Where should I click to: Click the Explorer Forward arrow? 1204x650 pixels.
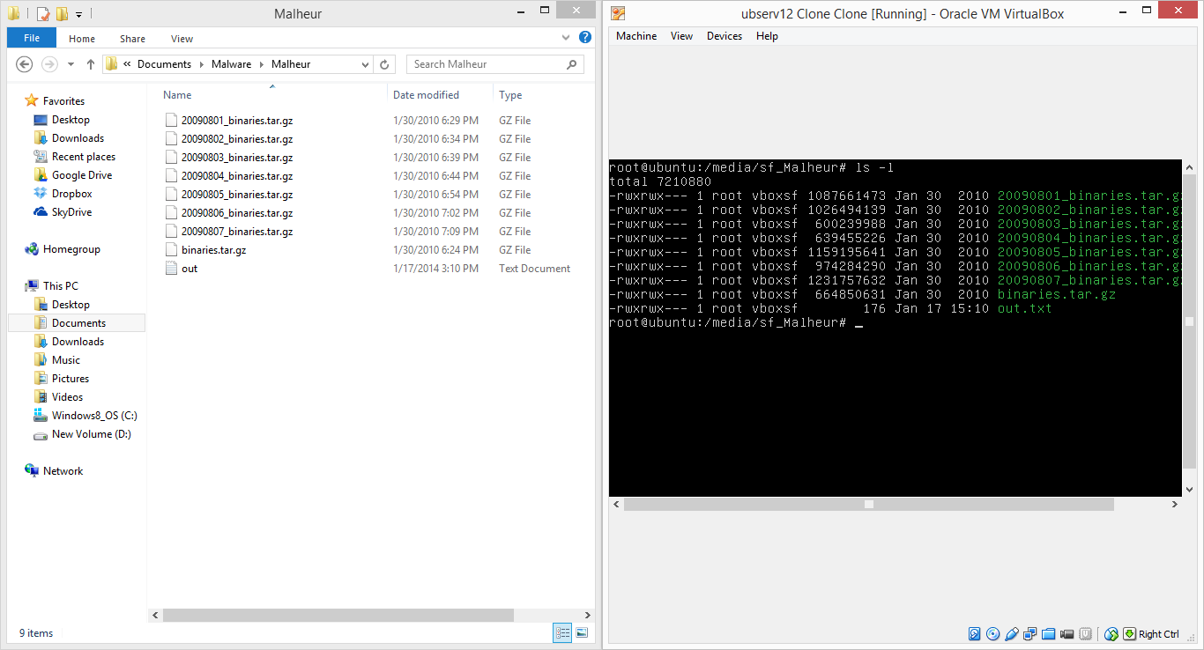50,64
